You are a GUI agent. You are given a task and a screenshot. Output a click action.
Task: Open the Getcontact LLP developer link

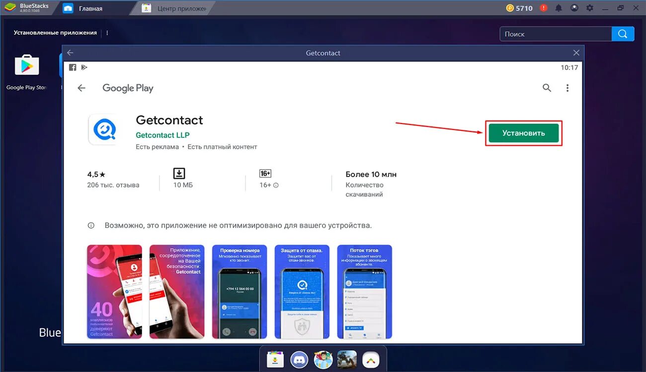[162, 135]
